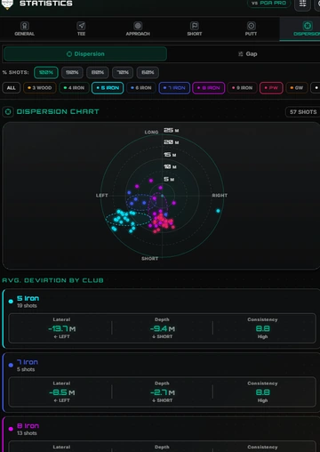This screenshot has width=320, height=452.
Task: Click the filter sliders icon in header
Action: pyautogui.click(x=302, y=4)
